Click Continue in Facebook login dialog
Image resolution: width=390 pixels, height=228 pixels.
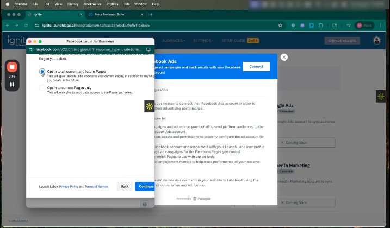[145, 187]
